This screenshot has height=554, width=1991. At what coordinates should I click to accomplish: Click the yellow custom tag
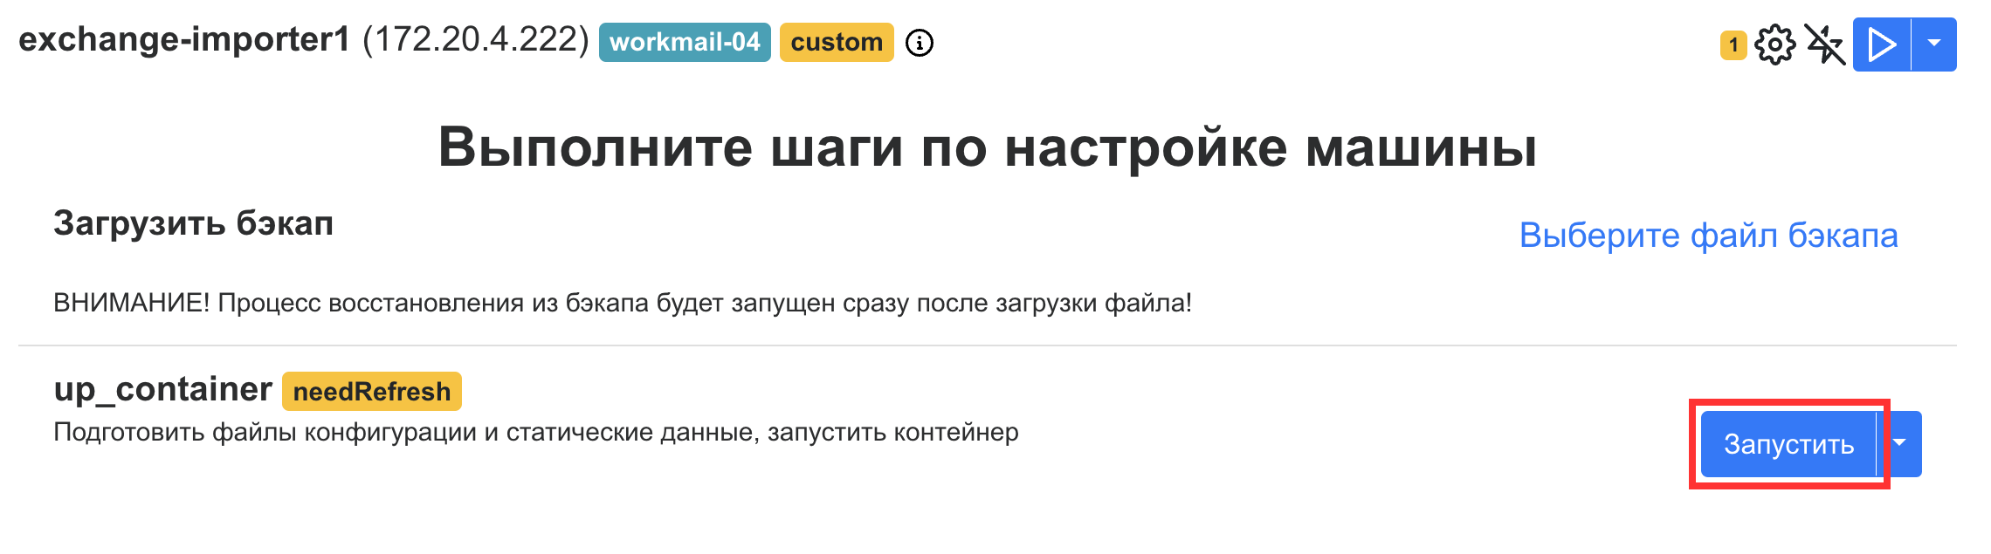click(x=836, y=42)
